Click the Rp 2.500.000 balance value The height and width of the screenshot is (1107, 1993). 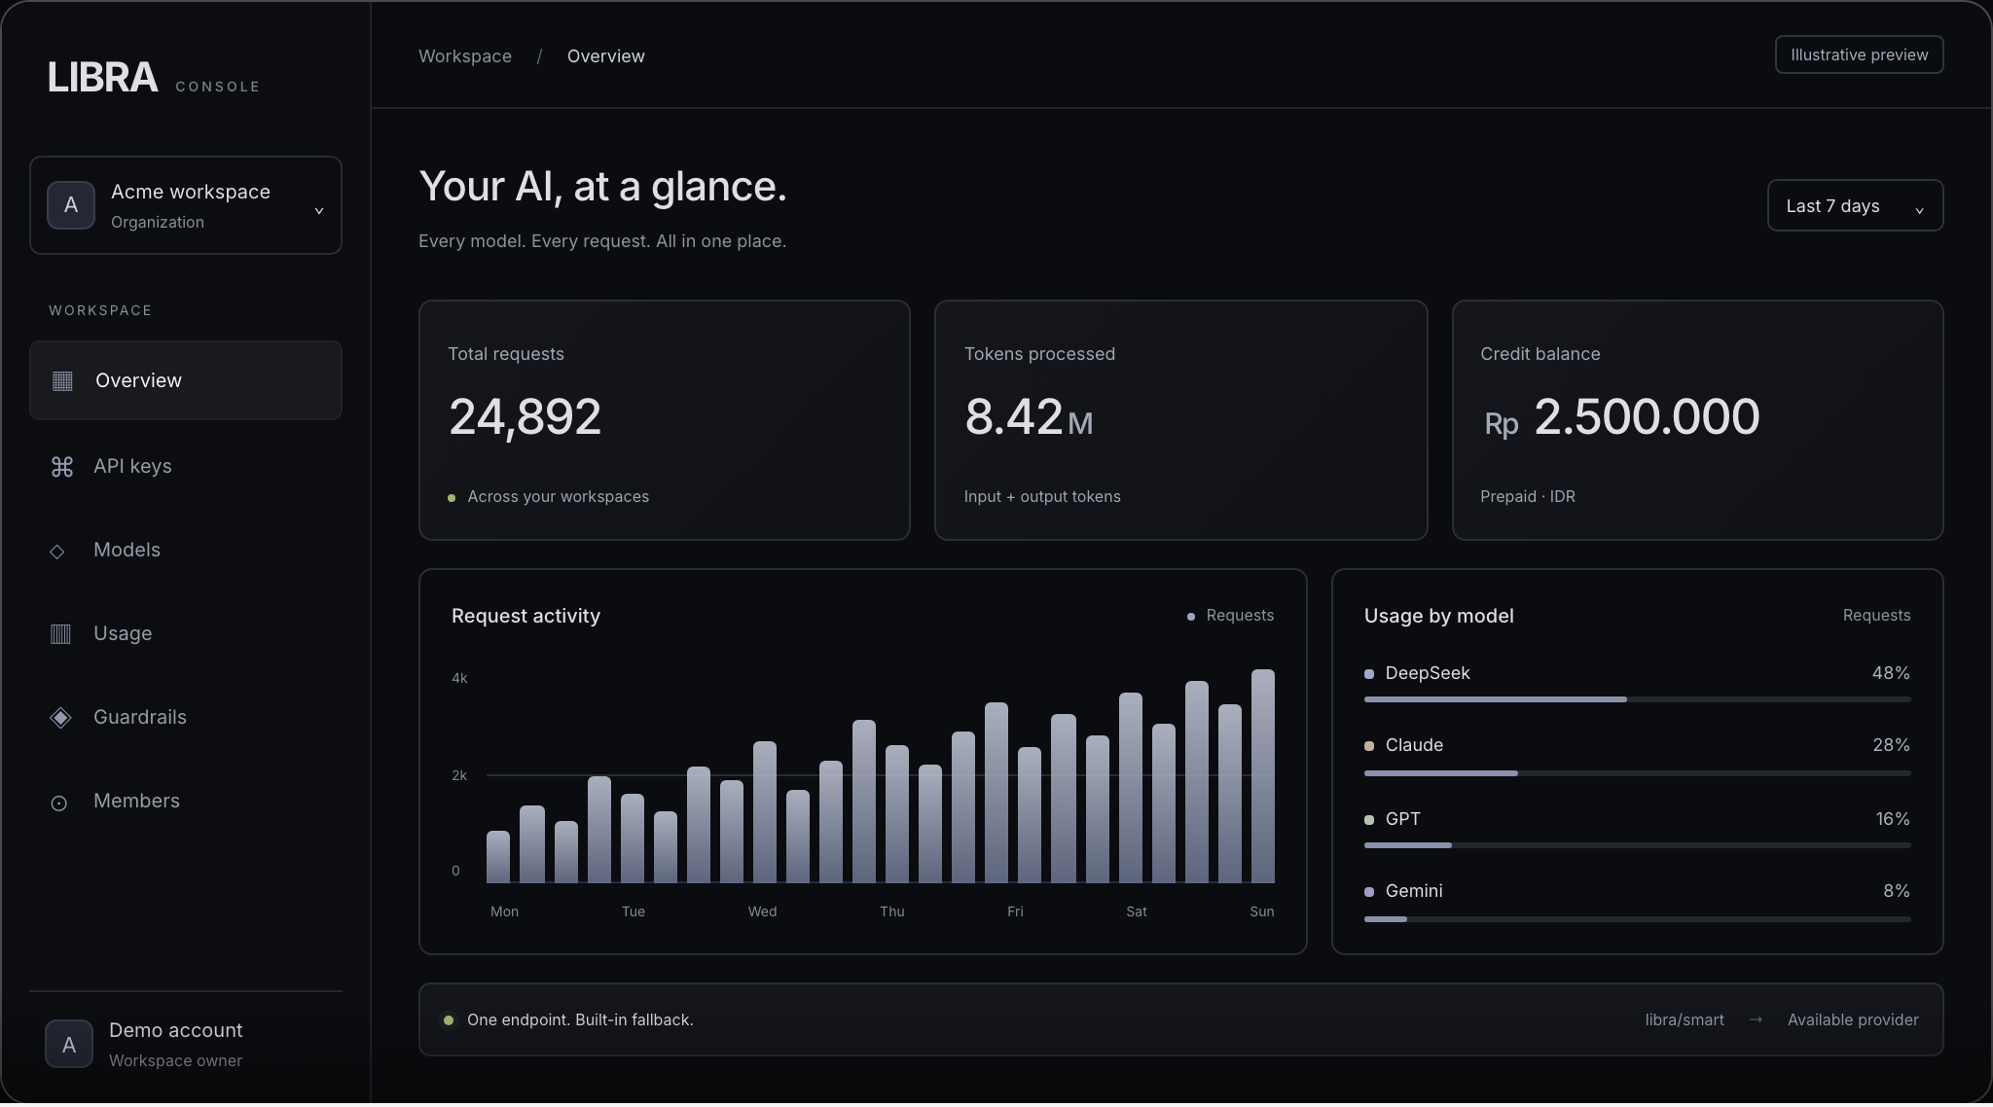(x=1621, y=417)
